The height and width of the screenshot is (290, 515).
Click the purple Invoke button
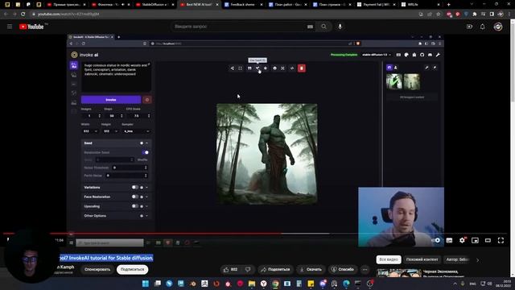[111, 100]
